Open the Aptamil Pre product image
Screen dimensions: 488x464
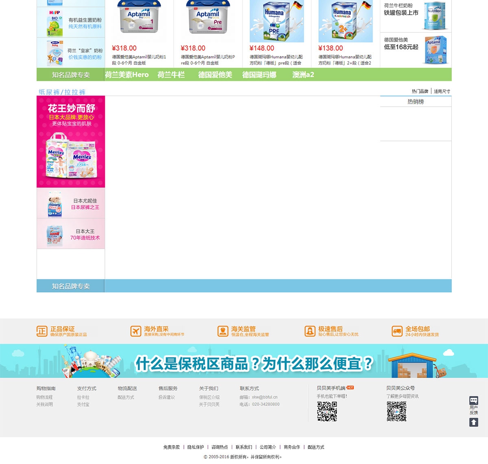click(208, 20)
